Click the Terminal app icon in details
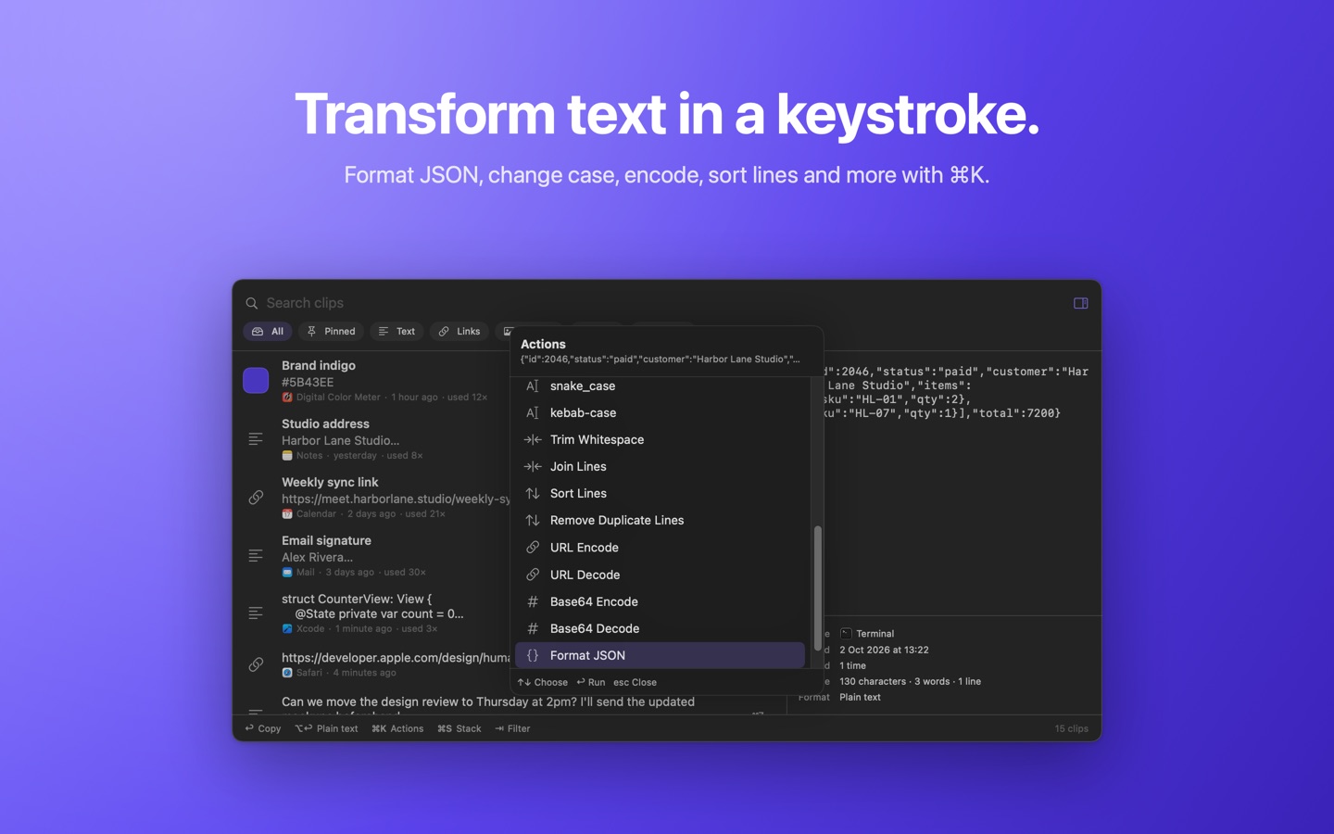The width and height of the screenshot is (1334, 834). (x=846, y=634)
